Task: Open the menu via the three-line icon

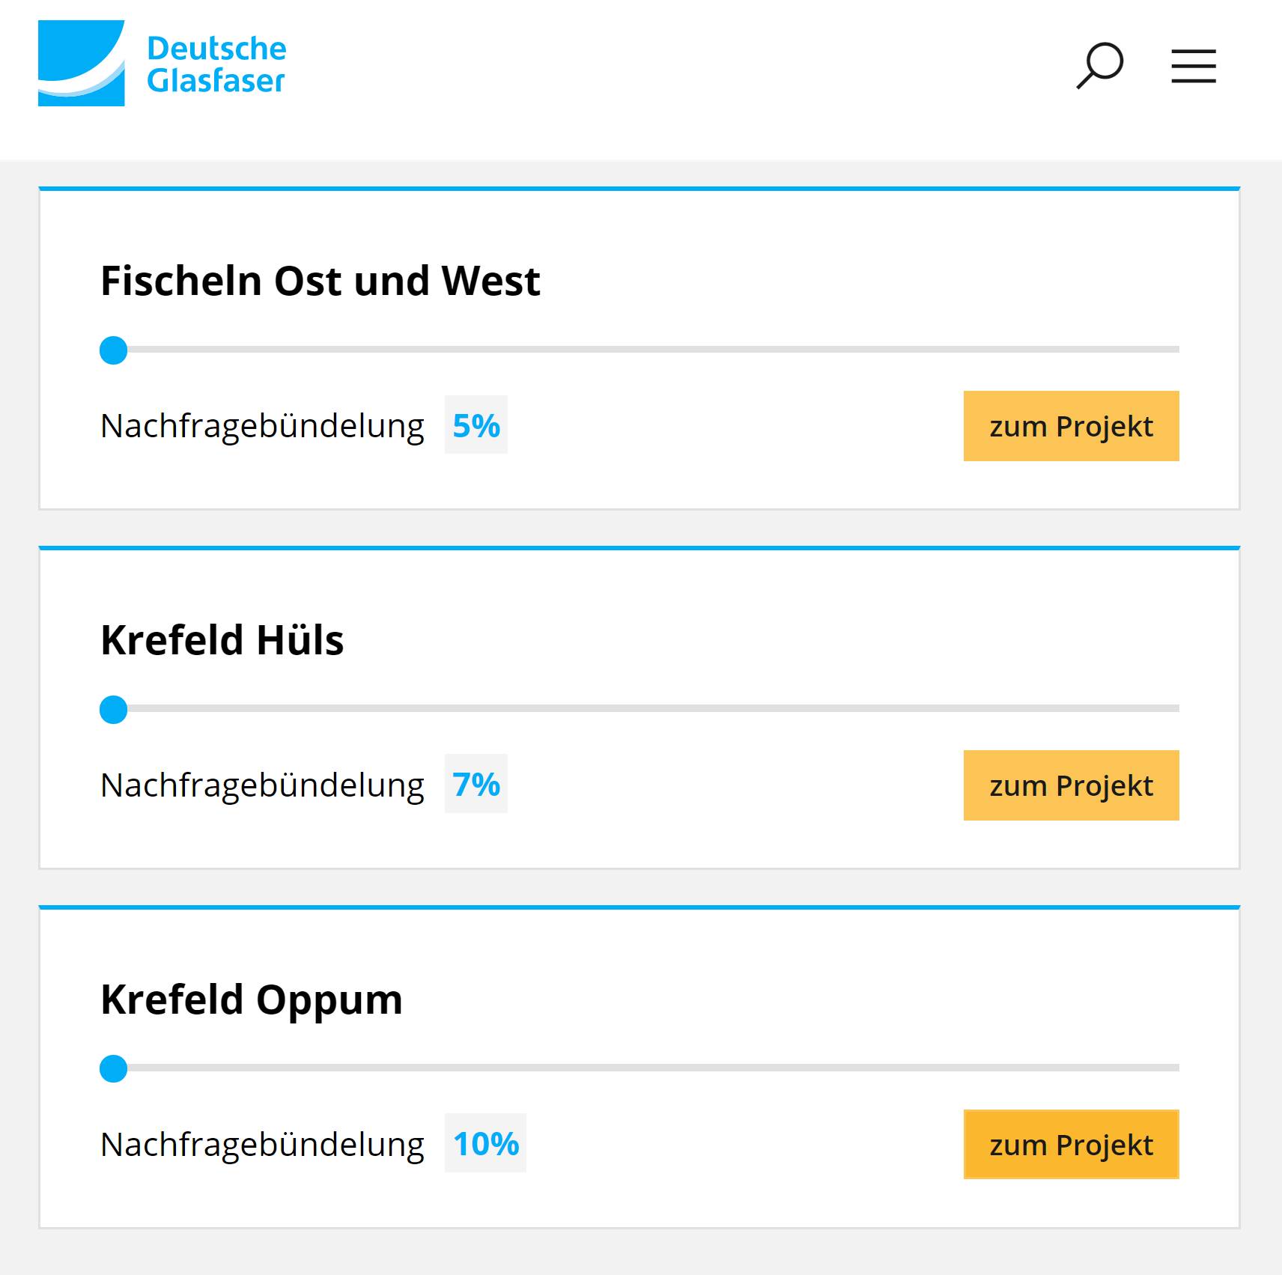Action: pos(1192,66)
